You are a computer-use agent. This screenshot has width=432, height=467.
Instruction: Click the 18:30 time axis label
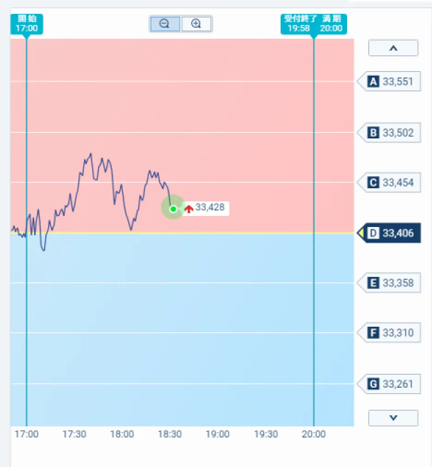point(170,434)
